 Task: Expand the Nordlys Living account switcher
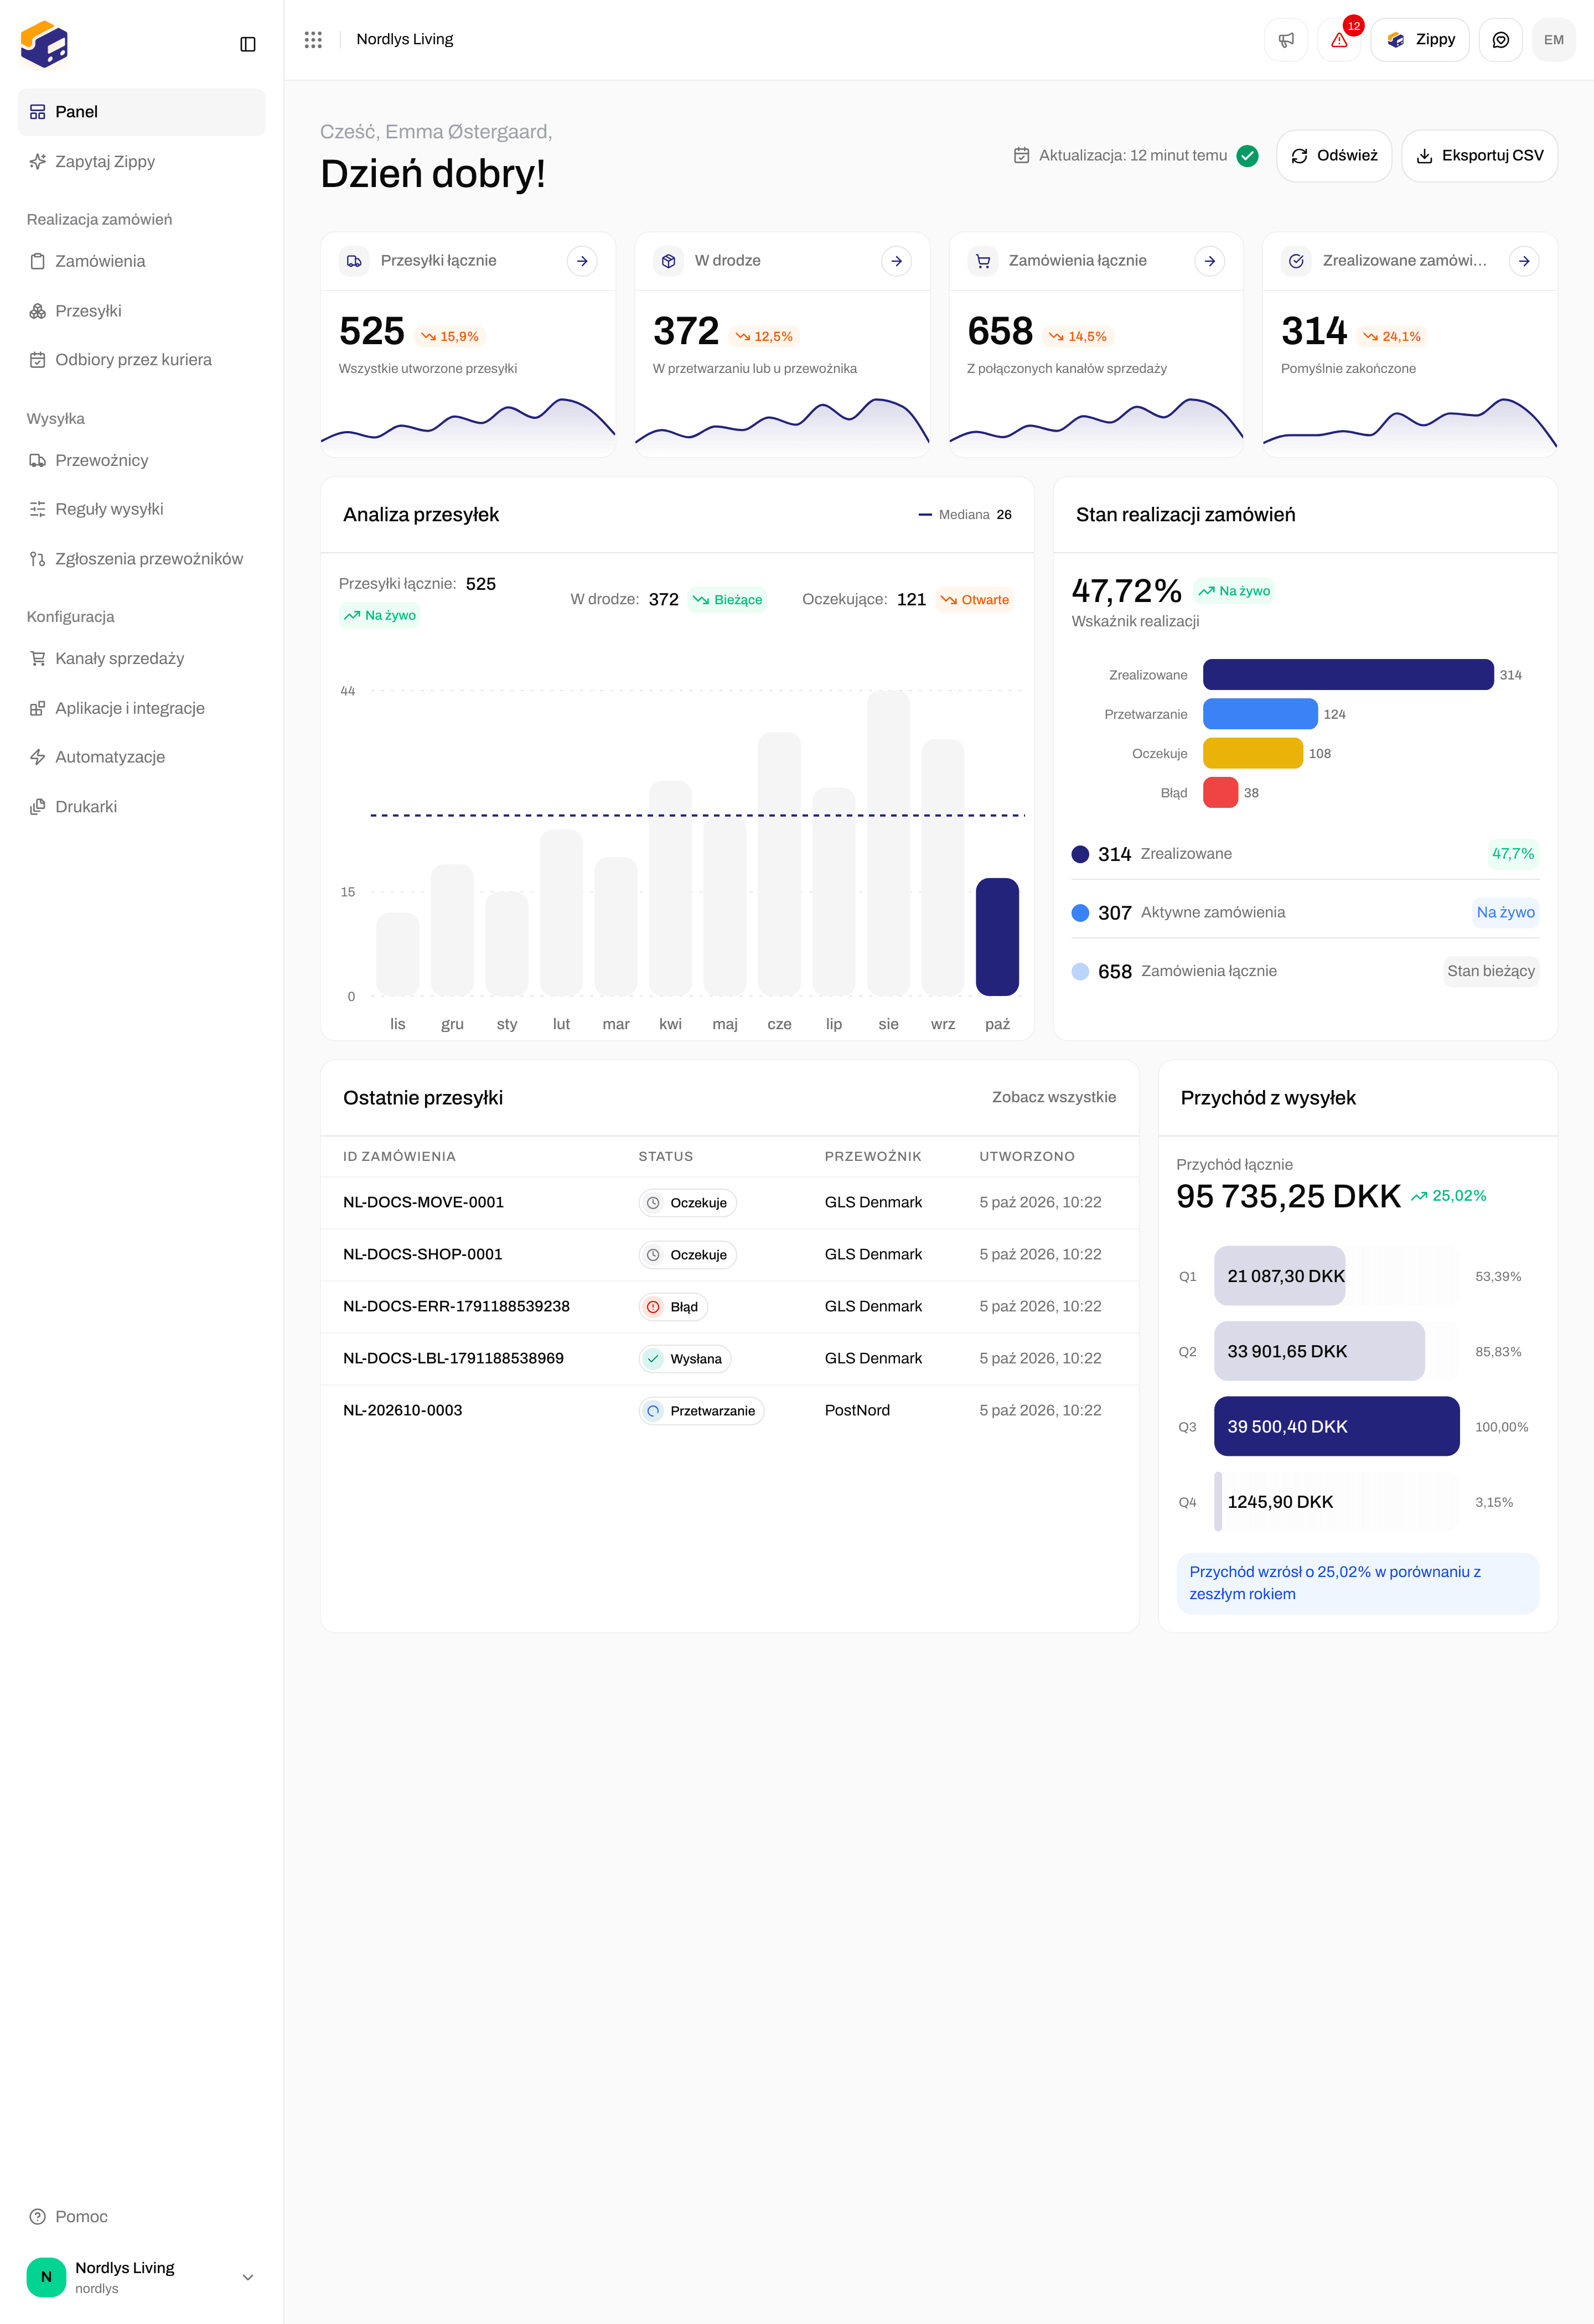coord(141,2277)
